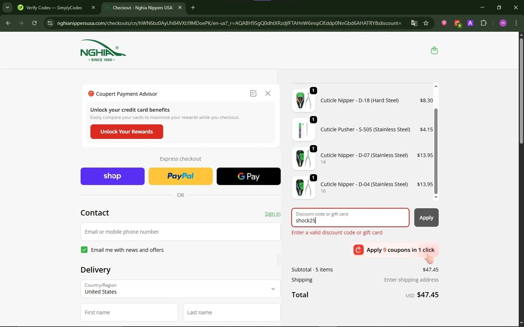
Task: Click 'Enter shipping address' text
Action: tap(411, 280)
